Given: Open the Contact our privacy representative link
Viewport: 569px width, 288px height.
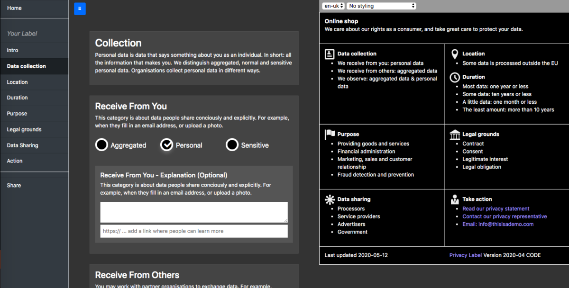Looking at the screenshot, I should [x=505, y=216].
